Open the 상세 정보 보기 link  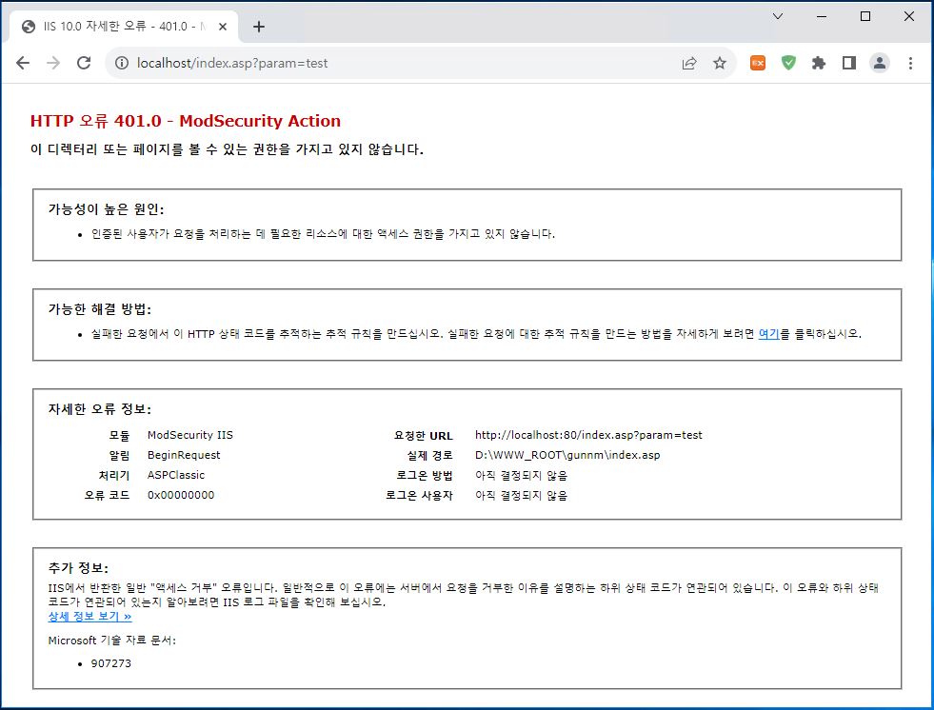coord(89,617)
